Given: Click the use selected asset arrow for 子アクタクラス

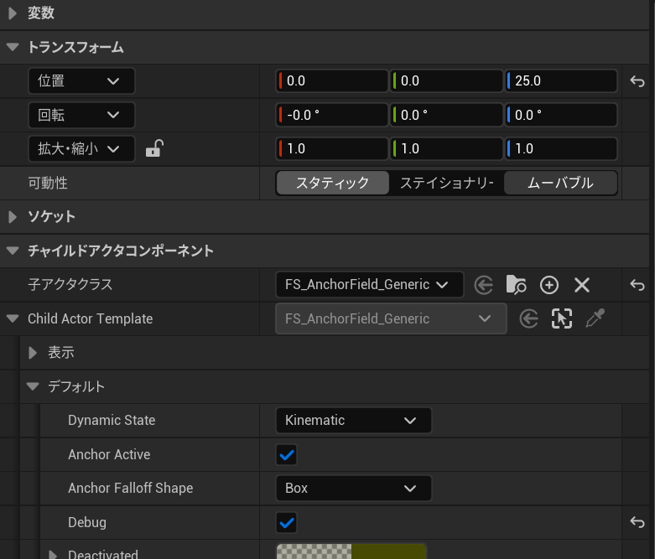Looking at the screenshot, I should [x=483, y=285].
